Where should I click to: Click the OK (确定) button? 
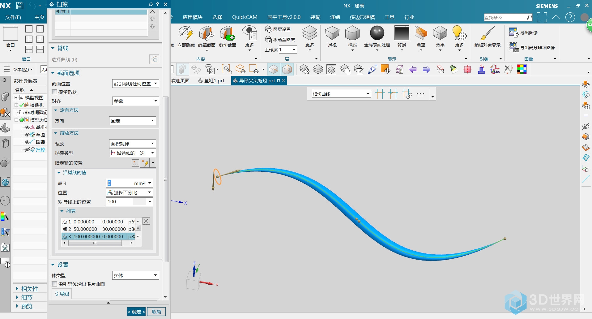click(136, 312)
